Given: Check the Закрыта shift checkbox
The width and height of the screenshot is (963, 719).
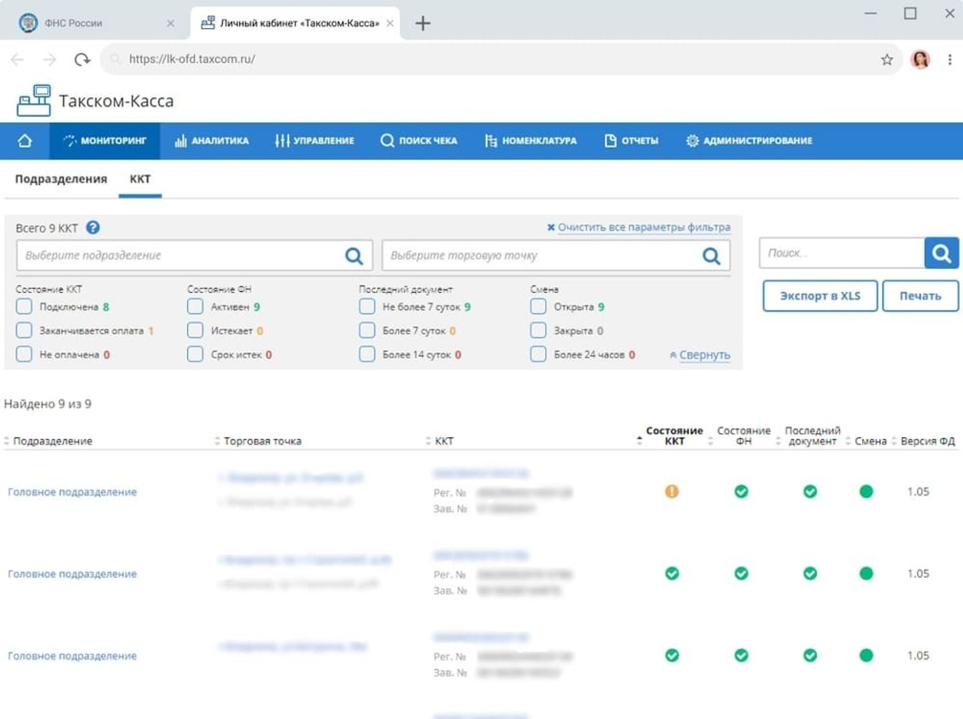Looking at the screenshot, I should [x=538, y=330].
